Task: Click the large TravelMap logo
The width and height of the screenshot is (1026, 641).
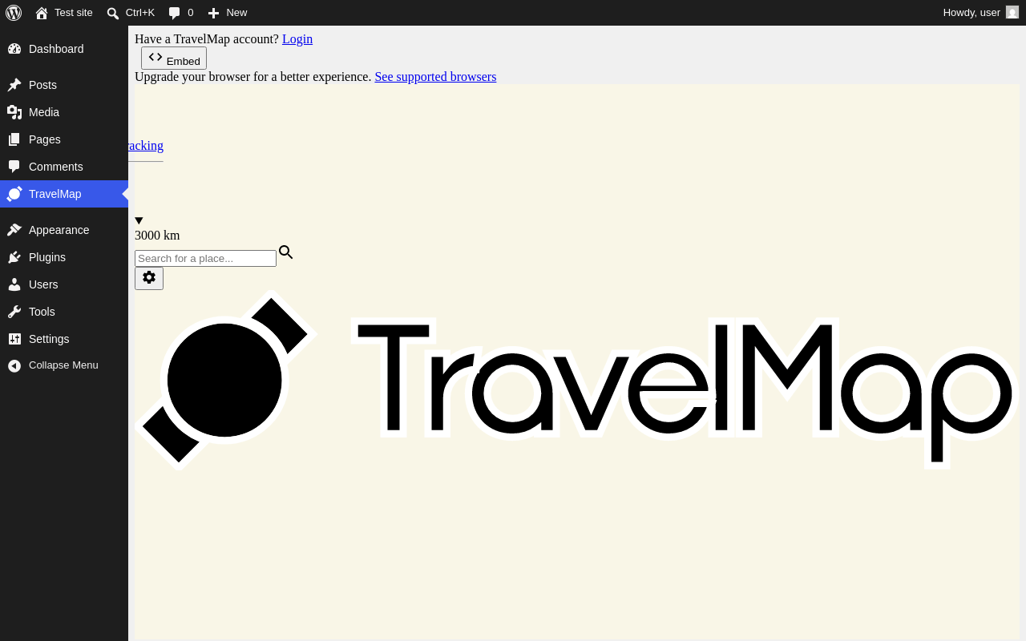Action: [x=577, y=380]
